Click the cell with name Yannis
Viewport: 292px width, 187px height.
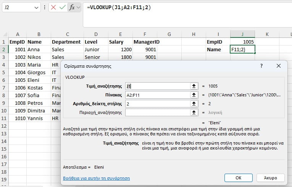pos(39,118)
